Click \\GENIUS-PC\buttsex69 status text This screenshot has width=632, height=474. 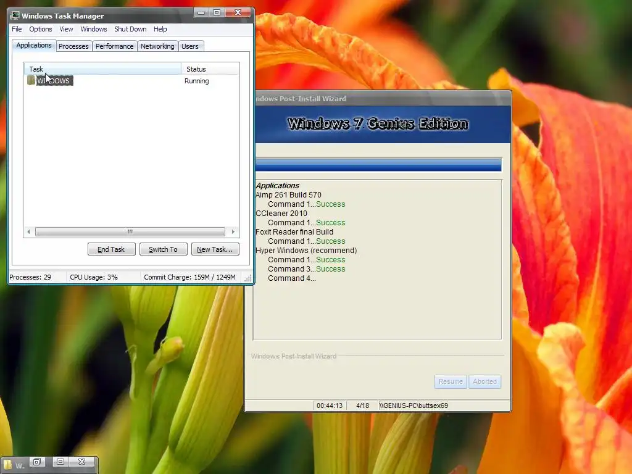(414, 405)
